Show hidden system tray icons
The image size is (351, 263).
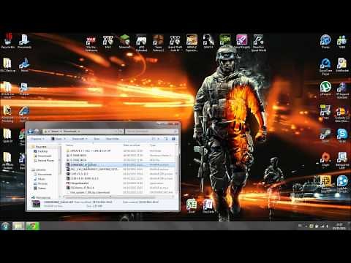coord(306,226)
